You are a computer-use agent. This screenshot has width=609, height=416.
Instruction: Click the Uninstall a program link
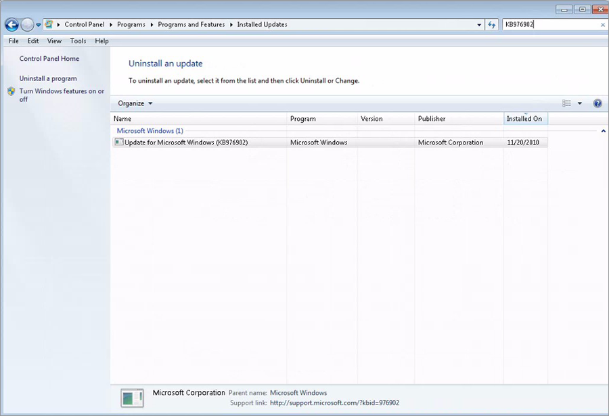pyautogui.click(x=48, y=78)
